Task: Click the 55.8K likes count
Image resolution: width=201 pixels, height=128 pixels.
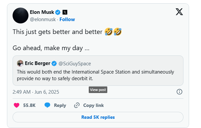Action: point(29,105)
